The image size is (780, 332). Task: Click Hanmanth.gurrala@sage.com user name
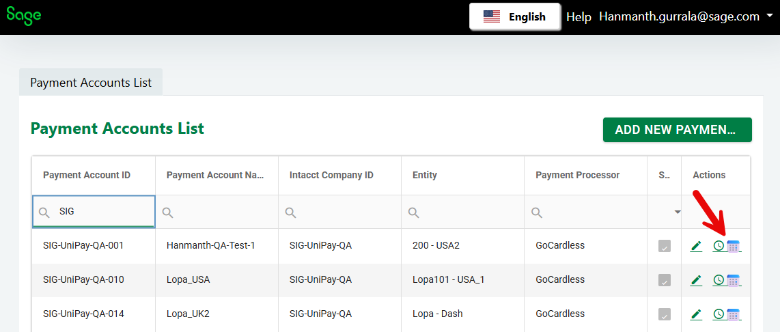(679, 16)
